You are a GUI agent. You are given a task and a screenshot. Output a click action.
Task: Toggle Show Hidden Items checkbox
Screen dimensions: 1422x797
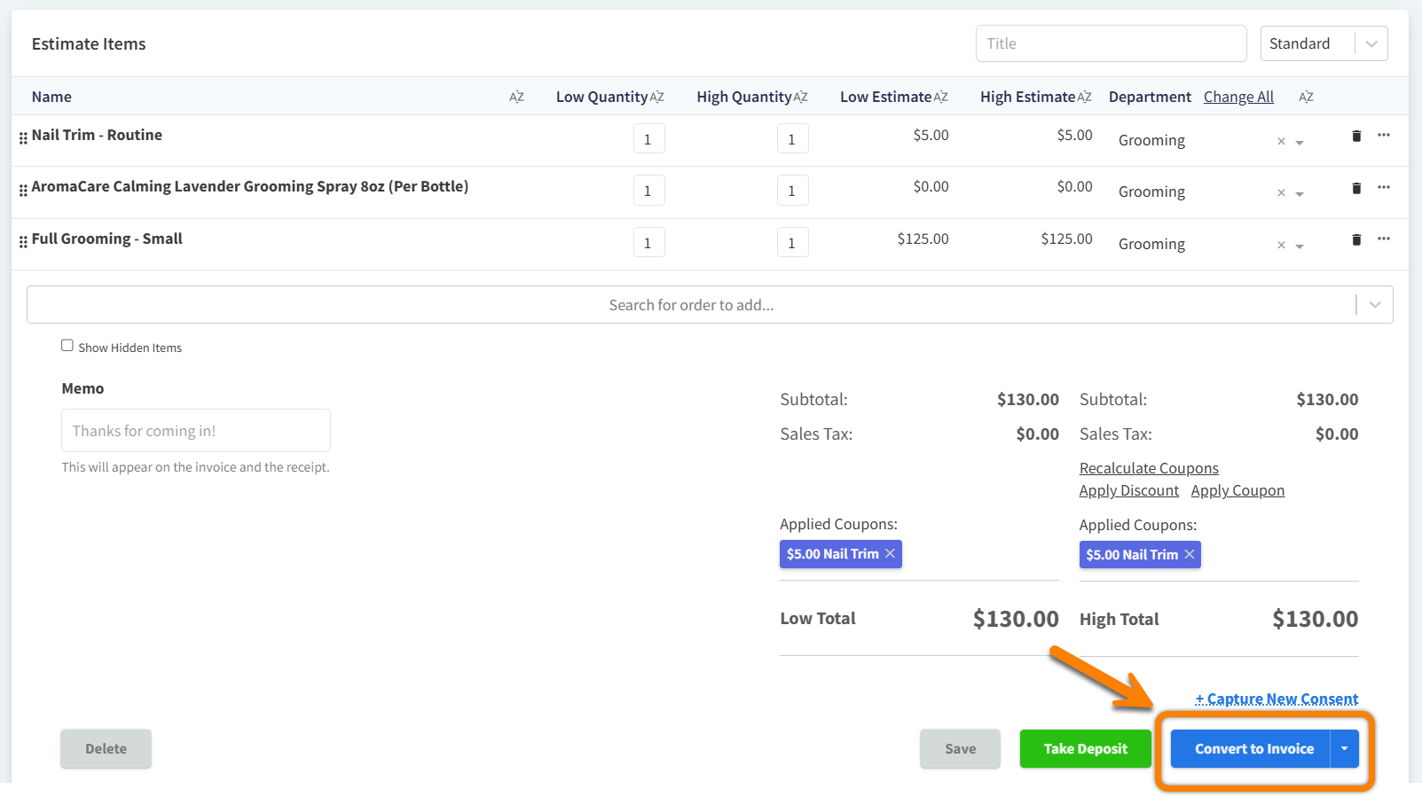[x=67, y=346]
